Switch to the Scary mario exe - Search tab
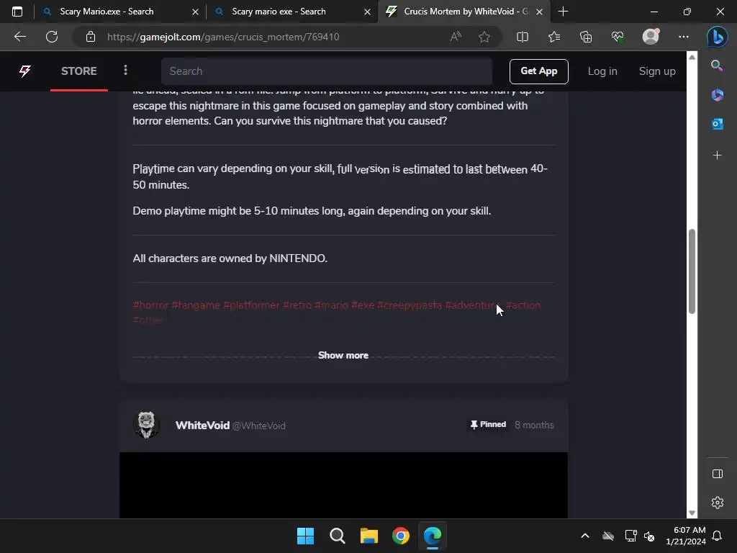The width and height of the screenshot is (737, 553). click(x=279, y=12)
